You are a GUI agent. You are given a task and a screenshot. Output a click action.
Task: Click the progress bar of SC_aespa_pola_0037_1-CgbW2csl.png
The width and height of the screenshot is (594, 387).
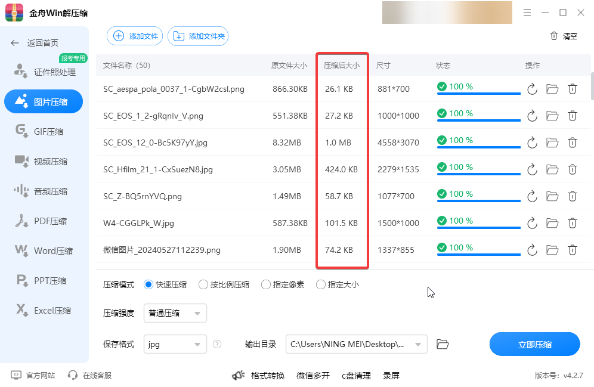(479, 94)
